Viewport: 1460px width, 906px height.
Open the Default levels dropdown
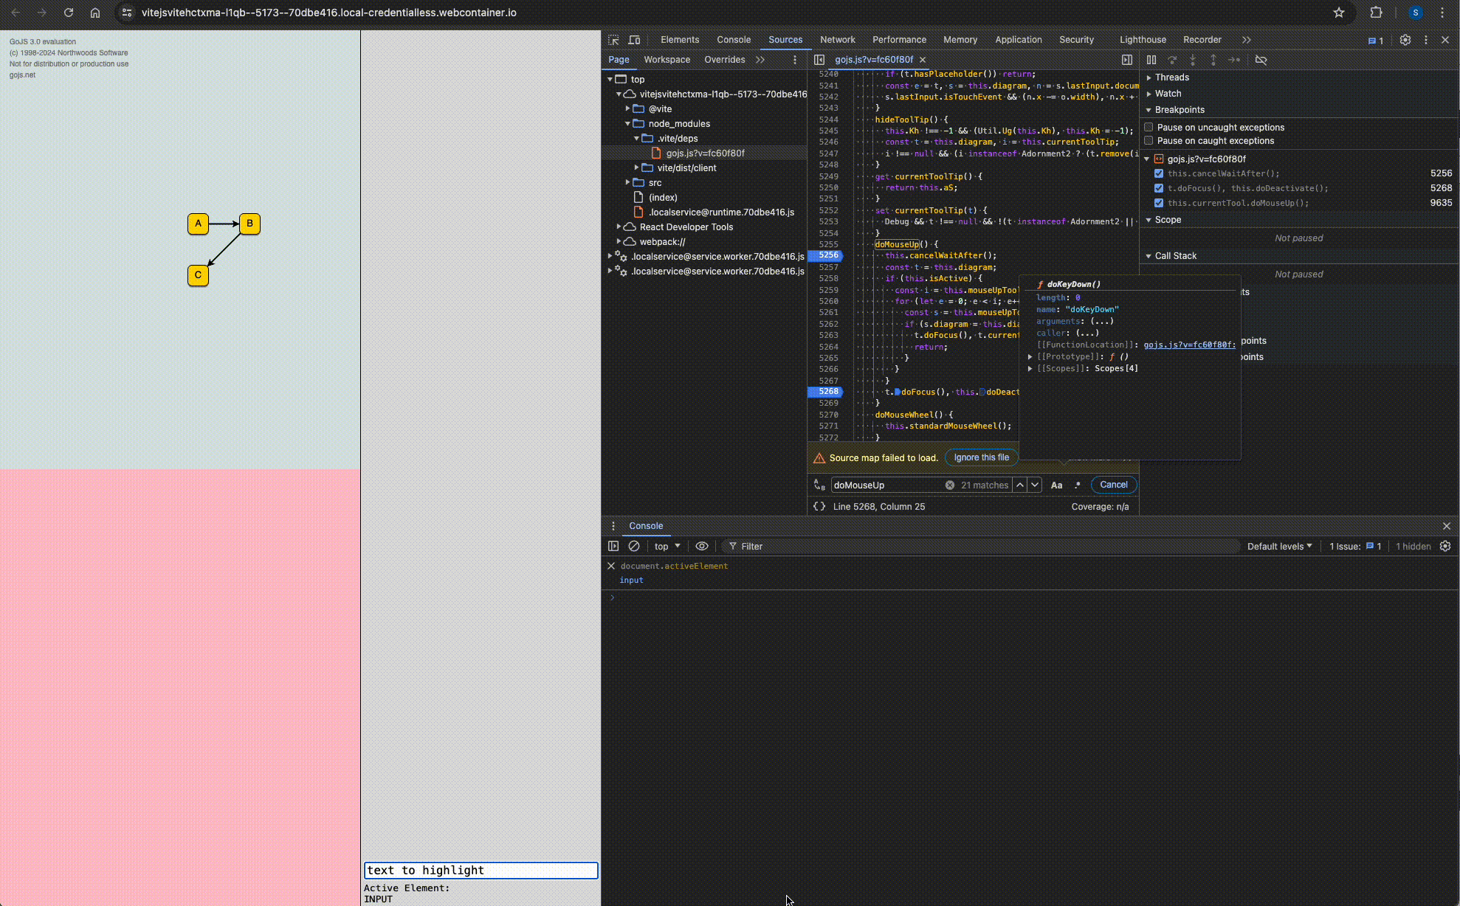(x=1279, y=546)
